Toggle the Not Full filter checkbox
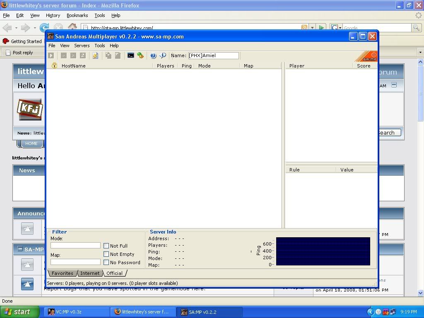Screen dimensions: 424x318 [106, 246]
